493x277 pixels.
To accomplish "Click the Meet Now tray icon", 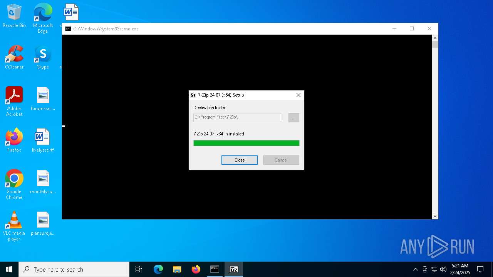I will [425, 269].
